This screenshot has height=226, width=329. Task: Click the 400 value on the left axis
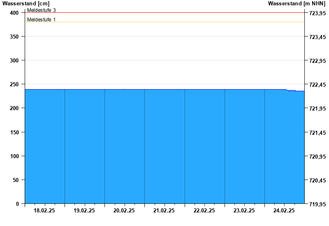tap(14, 13)
